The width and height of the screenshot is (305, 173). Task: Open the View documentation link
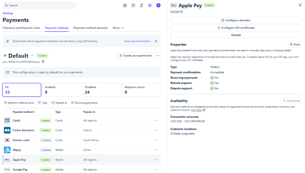coord(137,41)
